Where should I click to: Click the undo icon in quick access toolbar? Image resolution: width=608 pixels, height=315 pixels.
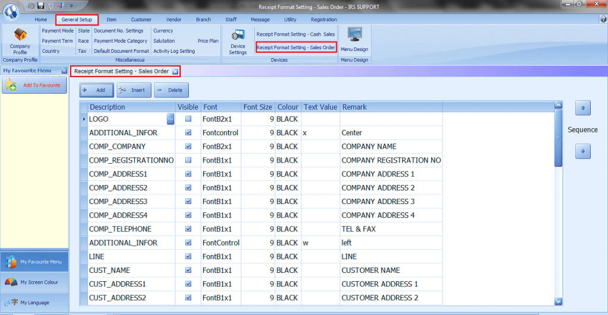pos(31,6)
